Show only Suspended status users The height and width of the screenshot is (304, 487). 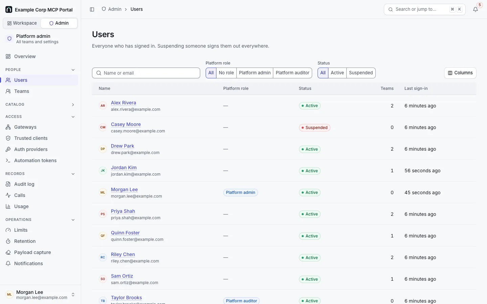pos(361,73)
